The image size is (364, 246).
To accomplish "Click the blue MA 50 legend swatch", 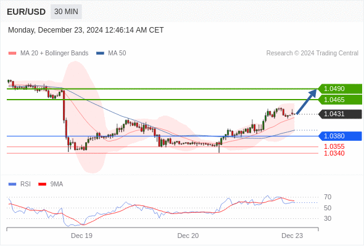I will pos(100,54).
